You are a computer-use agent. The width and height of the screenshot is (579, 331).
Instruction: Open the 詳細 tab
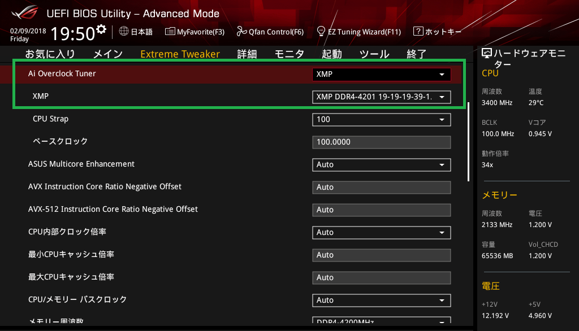pos(247,54)
